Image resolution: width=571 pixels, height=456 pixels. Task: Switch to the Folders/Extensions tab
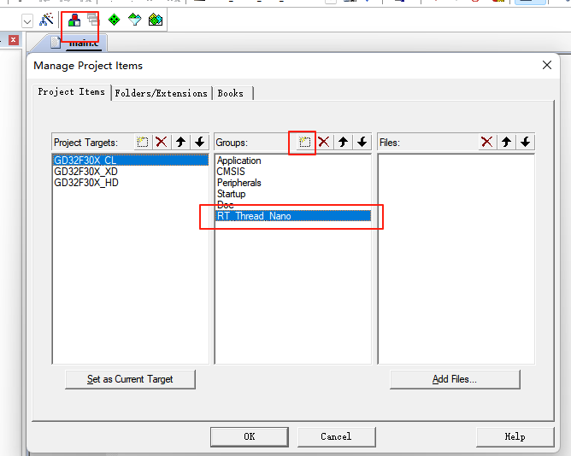coord(161,93)
